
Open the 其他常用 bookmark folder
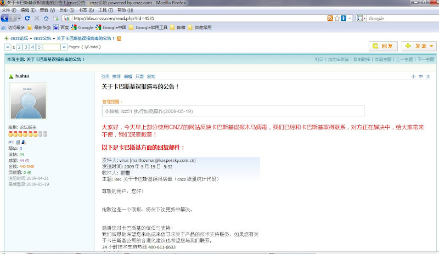coord(199,27)
